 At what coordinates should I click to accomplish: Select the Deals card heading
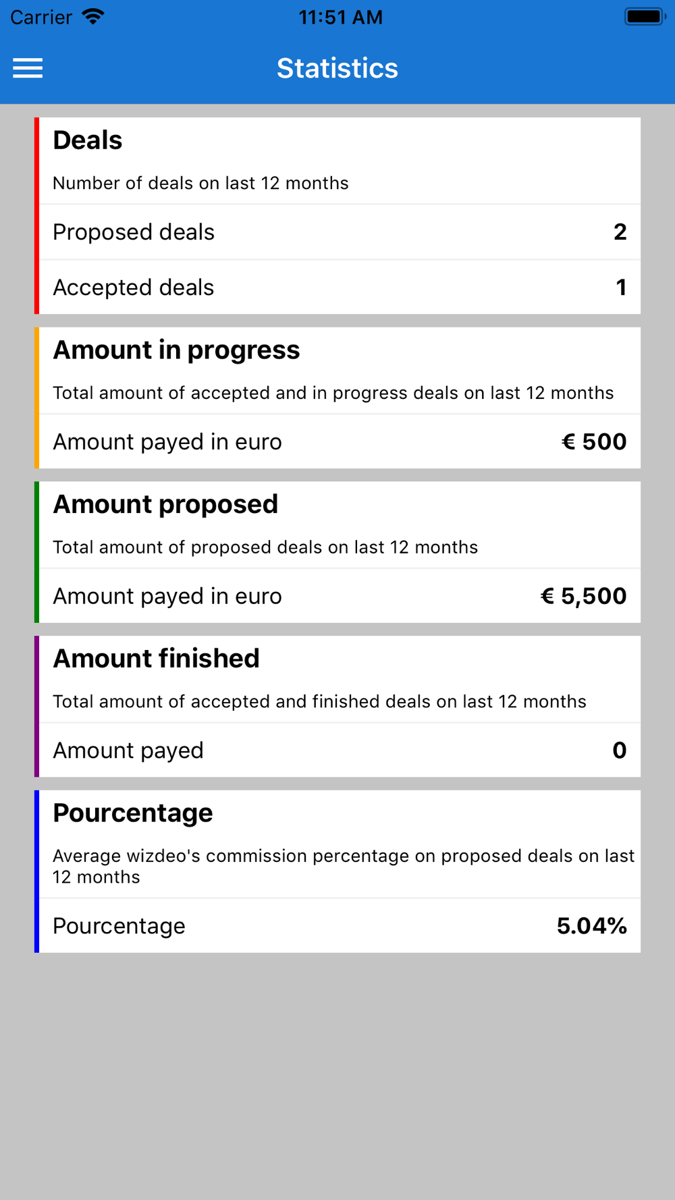coord(88,140)
